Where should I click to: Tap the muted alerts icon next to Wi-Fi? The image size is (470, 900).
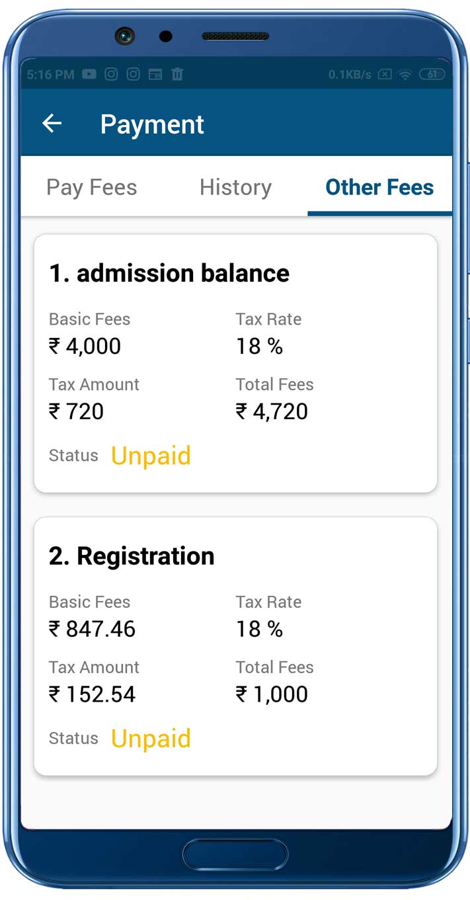tap(384, 74)
